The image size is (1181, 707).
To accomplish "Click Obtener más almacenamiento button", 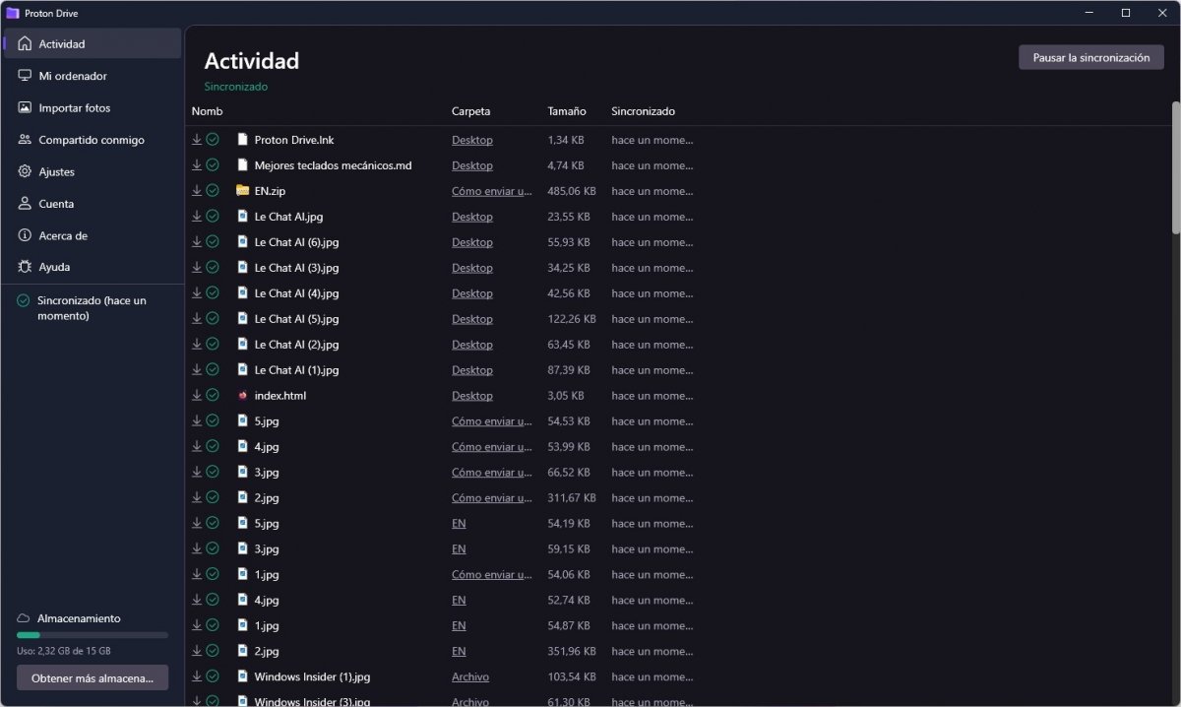I will 93,677.
